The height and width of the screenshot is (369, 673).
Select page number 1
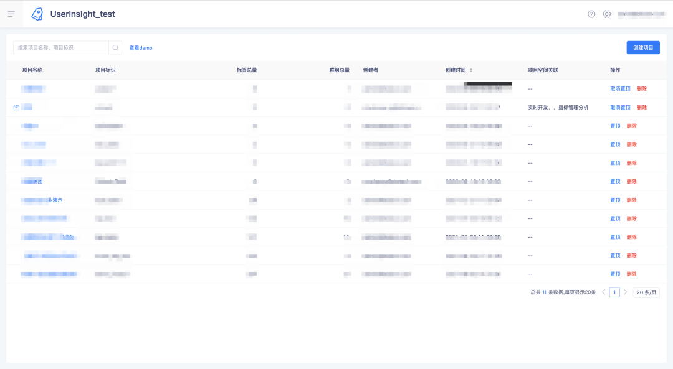614,292
